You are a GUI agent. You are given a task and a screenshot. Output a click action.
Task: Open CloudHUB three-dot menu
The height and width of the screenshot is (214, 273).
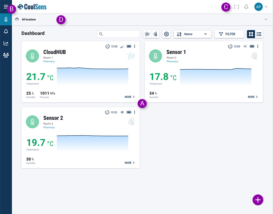pyautogui.click(x=135, y=46)
